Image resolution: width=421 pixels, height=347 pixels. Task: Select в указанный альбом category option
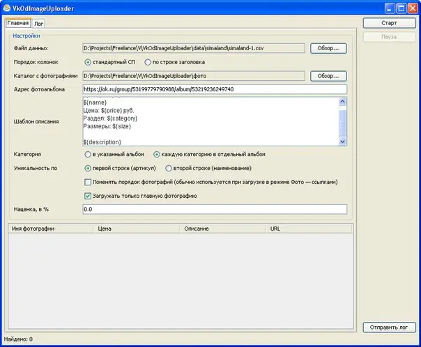(x=87, y=154)
